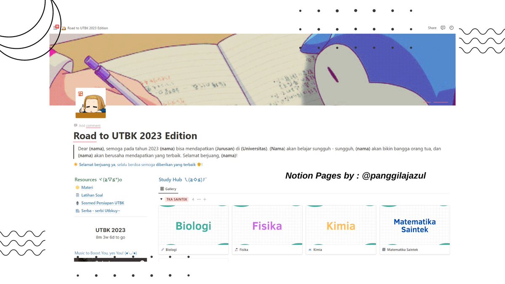Click the TKA SAINTEK group tag
This screenshot has width=505, height=284.
pos(177,199)
